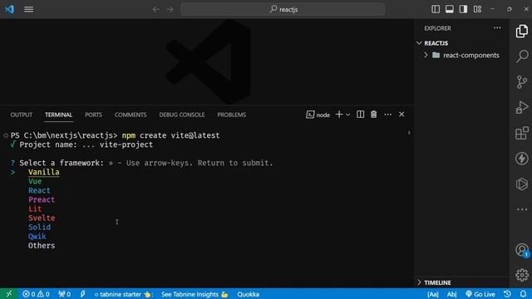This screenshot has width=532, height=299.
Task: Create new terminal with plus icon
Action: coord(339,115)
